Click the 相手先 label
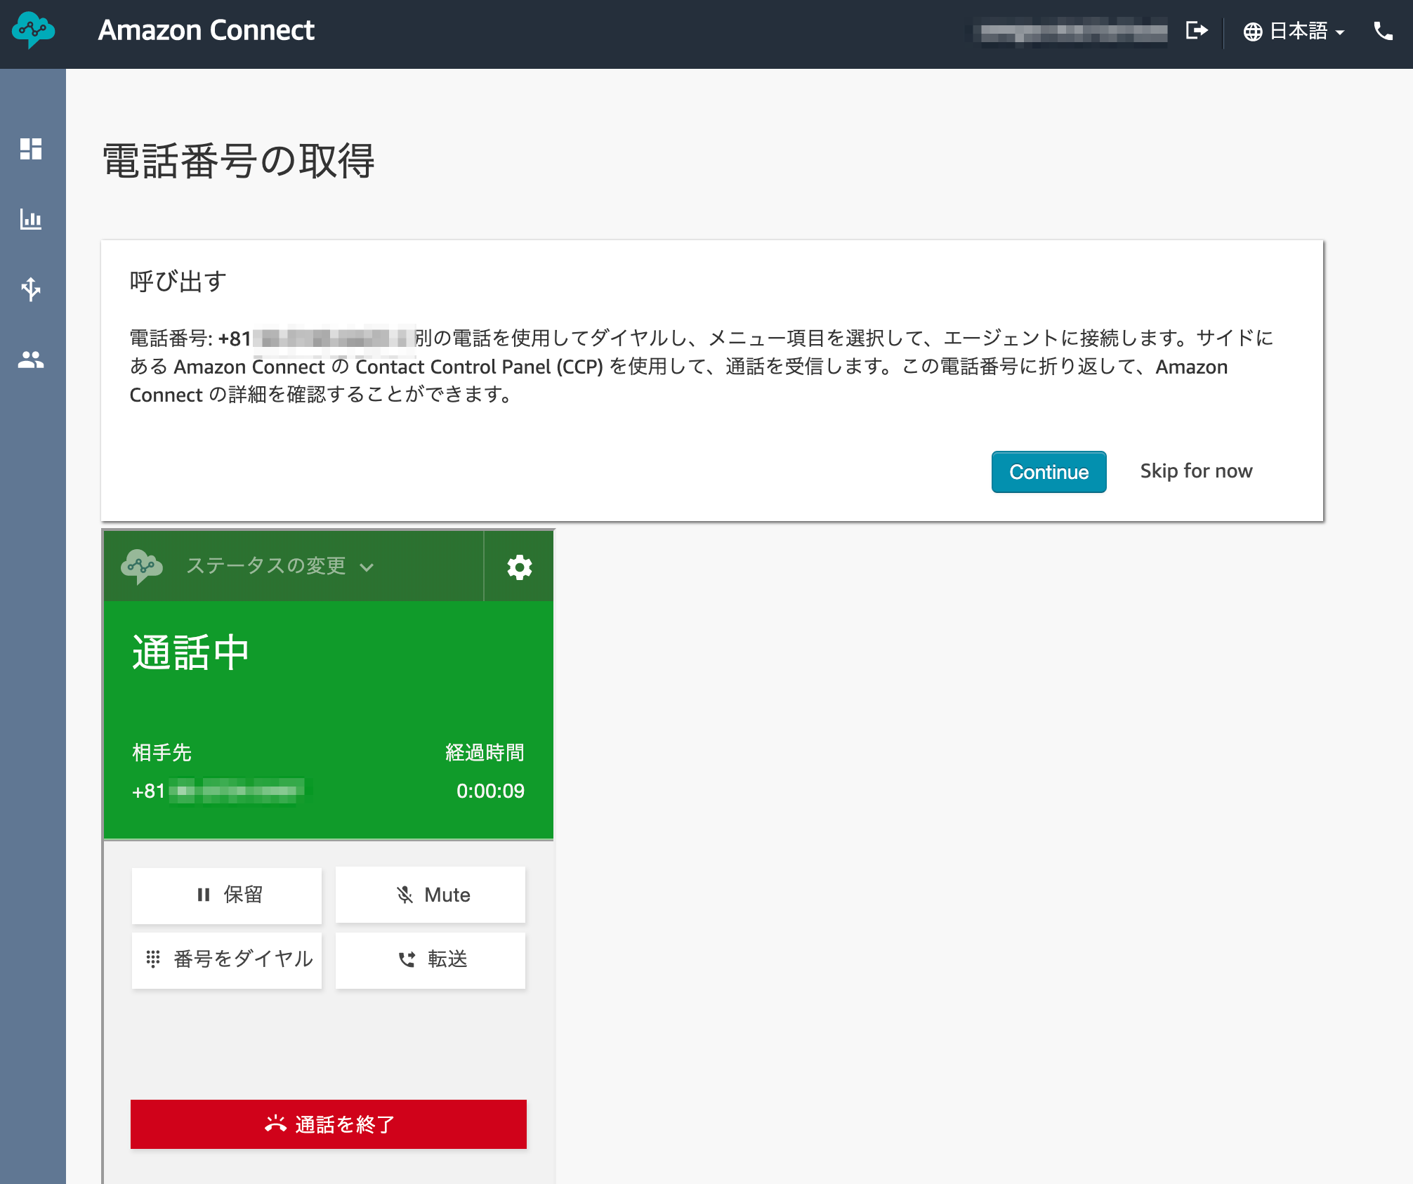The width and height of the screenshot is (1413, 1184). (x=162, y=753)
